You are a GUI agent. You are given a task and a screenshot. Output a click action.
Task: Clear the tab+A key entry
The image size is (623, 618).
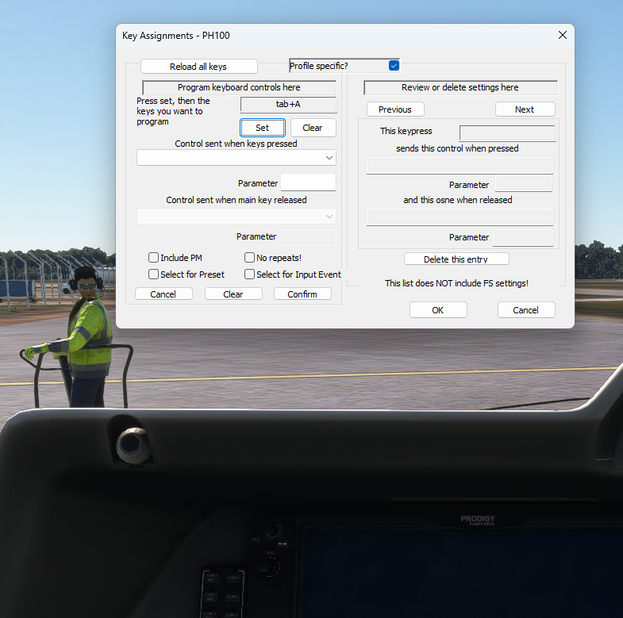click(x=313, y=128)
